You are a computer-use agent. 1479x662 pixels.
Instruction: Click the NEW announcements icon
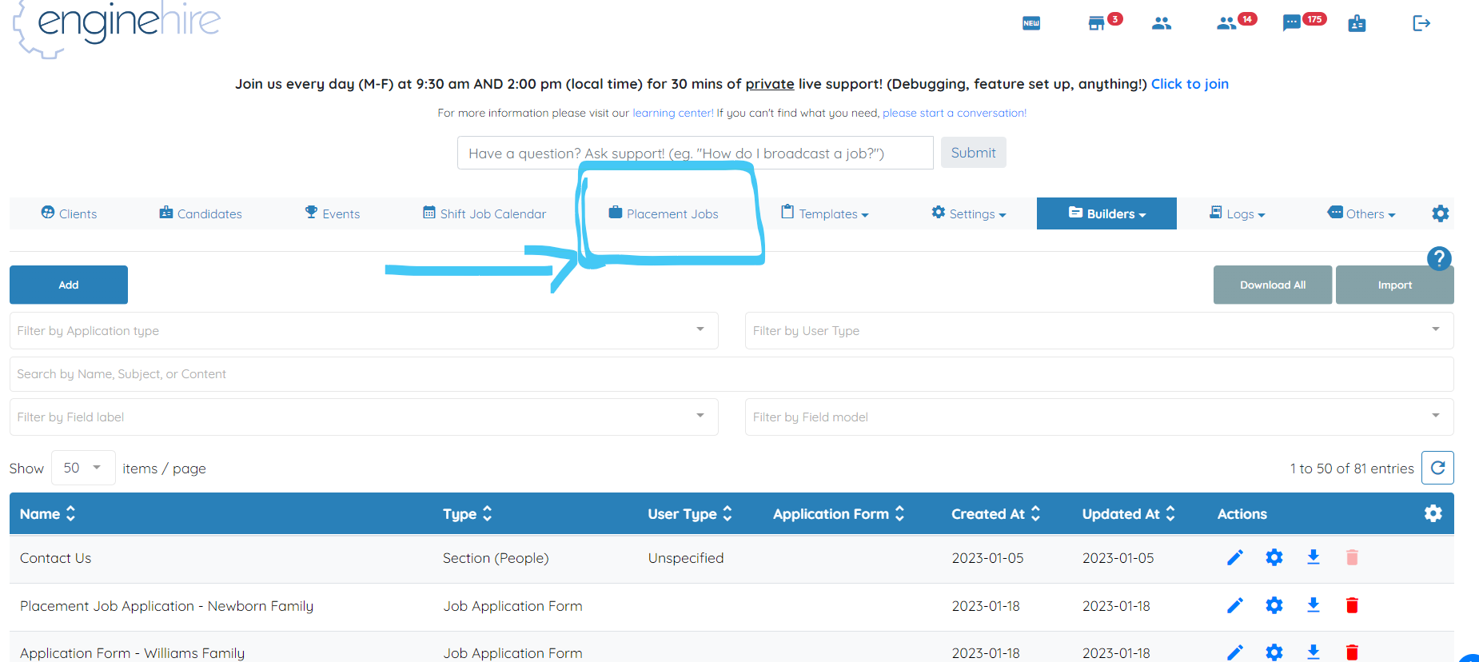1031,23
